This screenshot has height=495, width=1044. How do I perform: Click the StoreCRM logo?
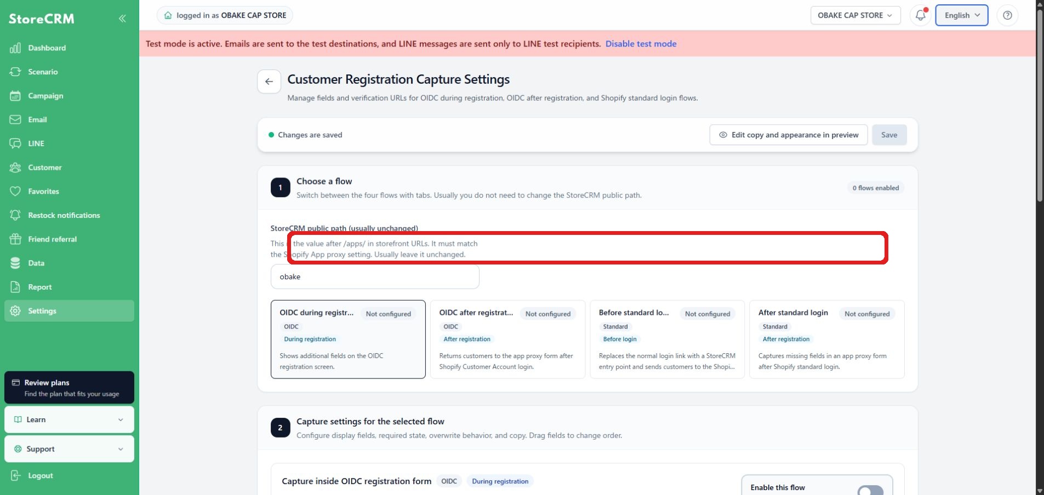[x=42, y=19]
